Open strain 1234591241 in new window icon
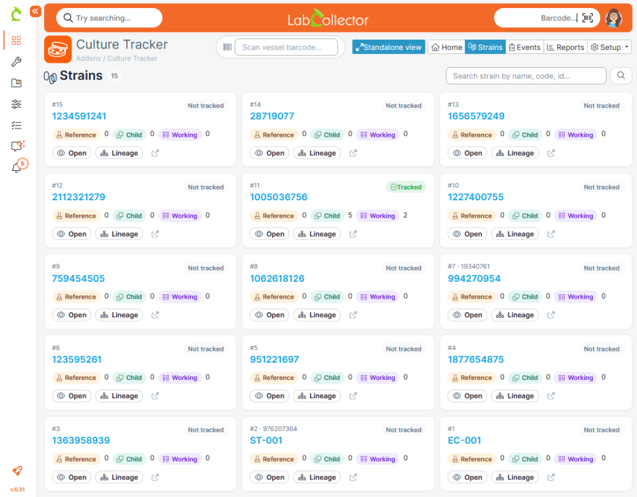The image size is (637, 497). (155, 153)
